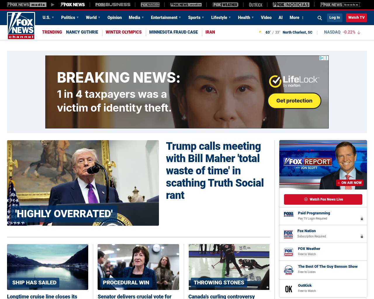Open the Video menu item

[266, 18]
